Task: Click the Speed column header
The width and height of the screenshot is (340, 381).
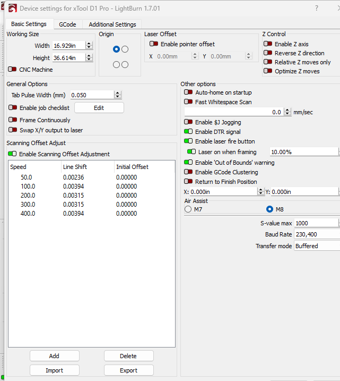Action: [x=34, y=167]
